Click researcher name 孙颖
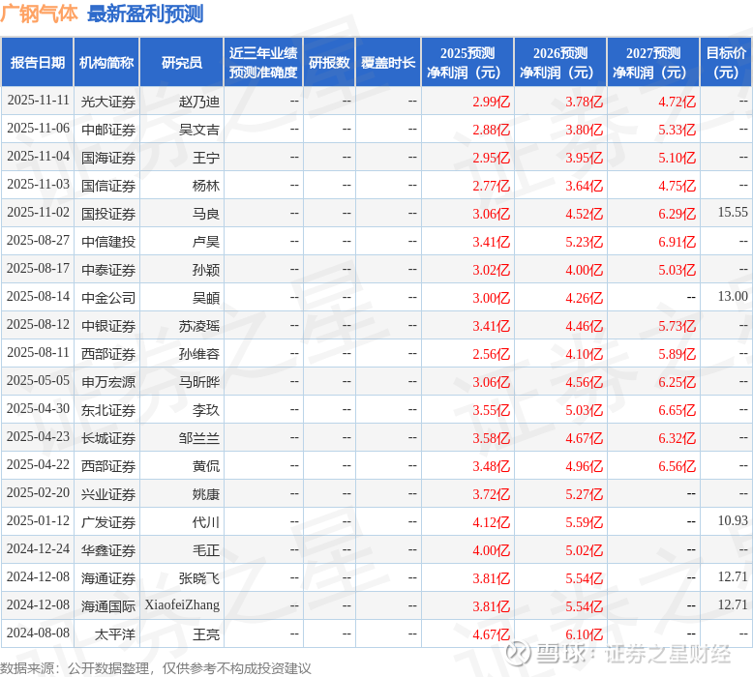753x677 pixels. pyautogui.click(x=206, y=270)
